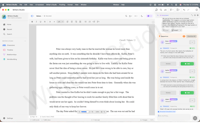The width and height of the screenshot is (200, 125).
Task: Open the Writer's Studio menu
Action: (x=51, y=5)
